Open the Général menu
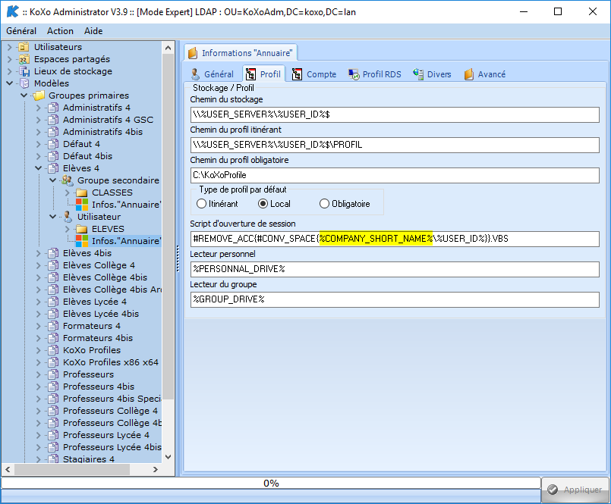The image size is (611, 504). click(21, 31)
